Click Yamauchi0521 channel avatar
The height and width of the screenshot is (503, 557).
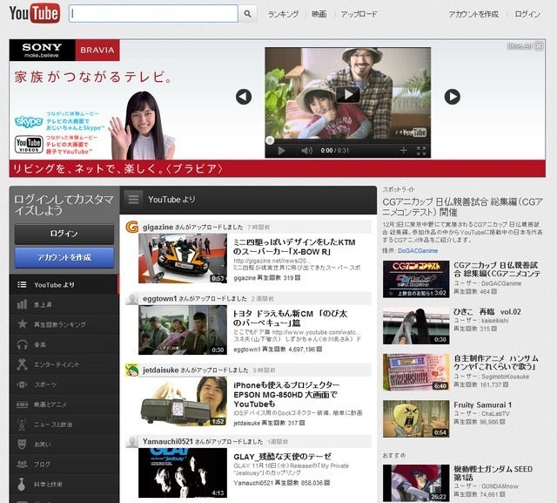tap(131, 441)
